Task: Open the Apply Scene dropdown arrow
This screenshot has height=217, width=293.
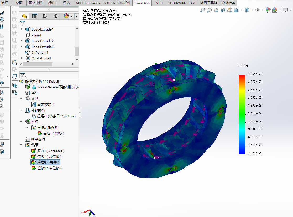Action: [x=280, y=10]
